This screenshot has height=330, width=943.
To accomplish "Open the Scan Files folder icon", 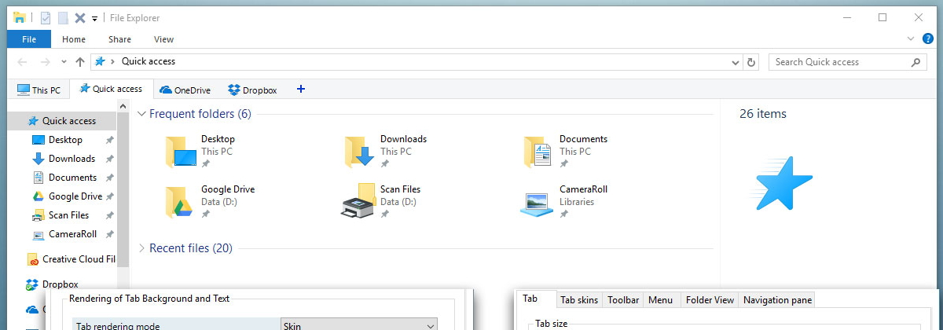I will (358, 201).
